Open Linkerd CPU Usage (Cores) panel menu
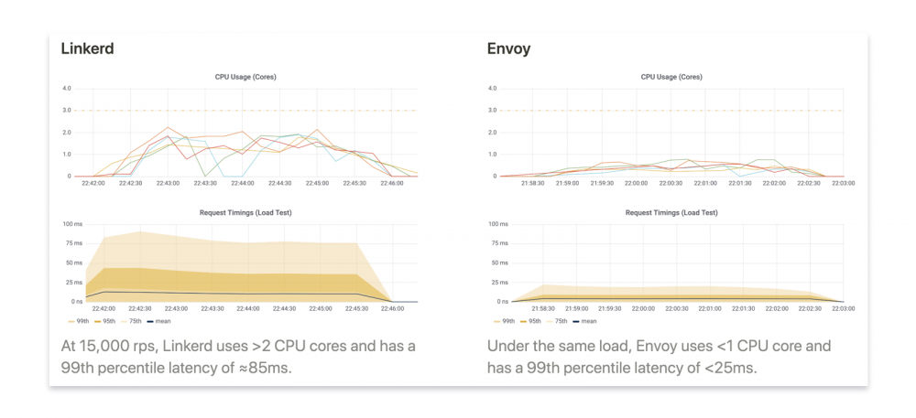Image resolution: width=916 pixels, height=418 pixels. (243, 77)
